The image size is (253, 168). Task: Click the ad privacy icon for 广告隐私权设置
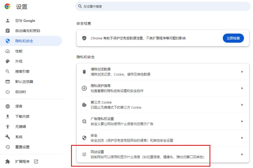pyautogui.click(x=84, y=121)
